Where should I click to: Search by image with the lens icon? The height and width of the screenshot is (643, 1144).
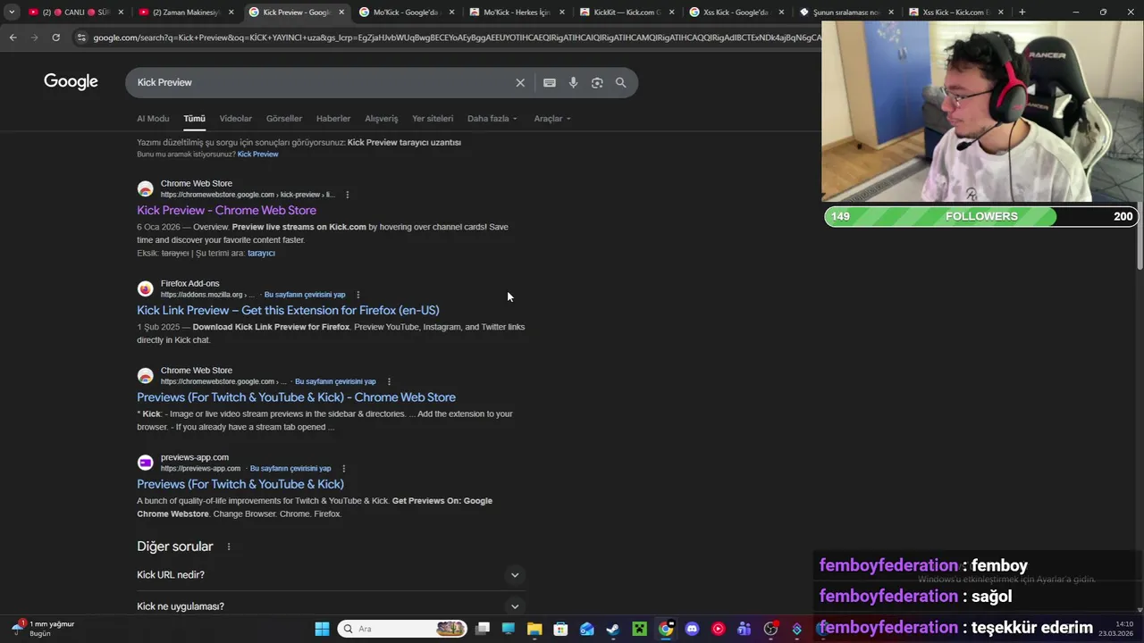[x=597, y=82]
